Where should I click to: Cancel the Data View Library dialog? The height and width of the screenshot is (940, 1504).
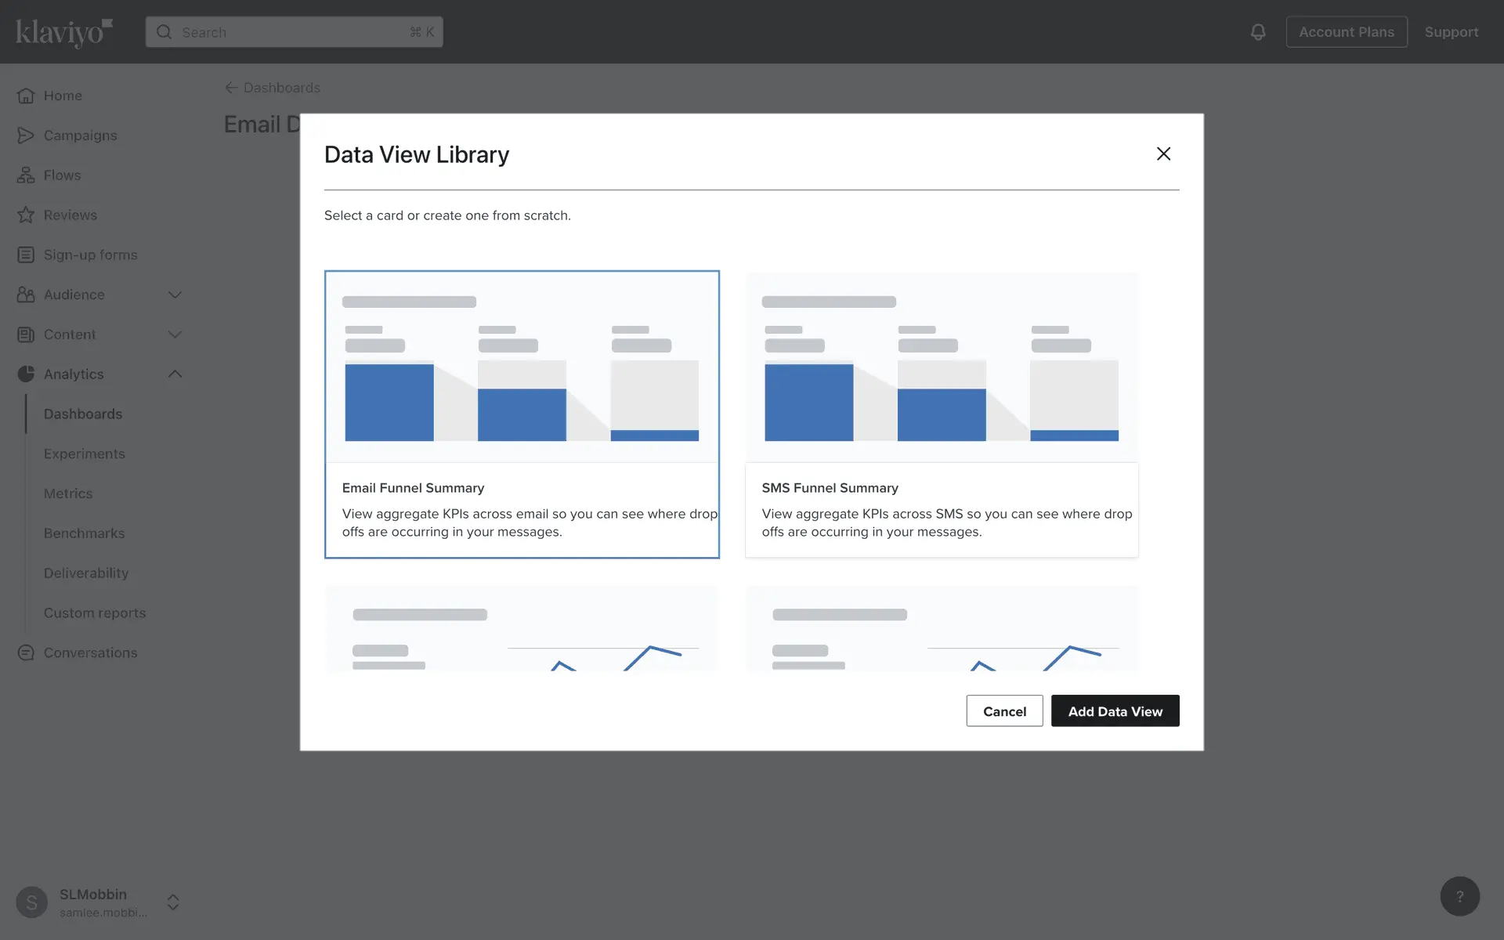(x=1004, y=711)
